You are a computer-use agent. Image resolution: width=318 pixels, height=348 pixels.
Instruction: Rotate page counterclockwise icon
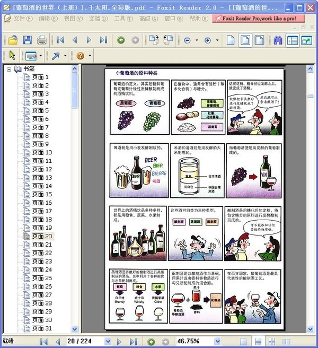[168, 40]
